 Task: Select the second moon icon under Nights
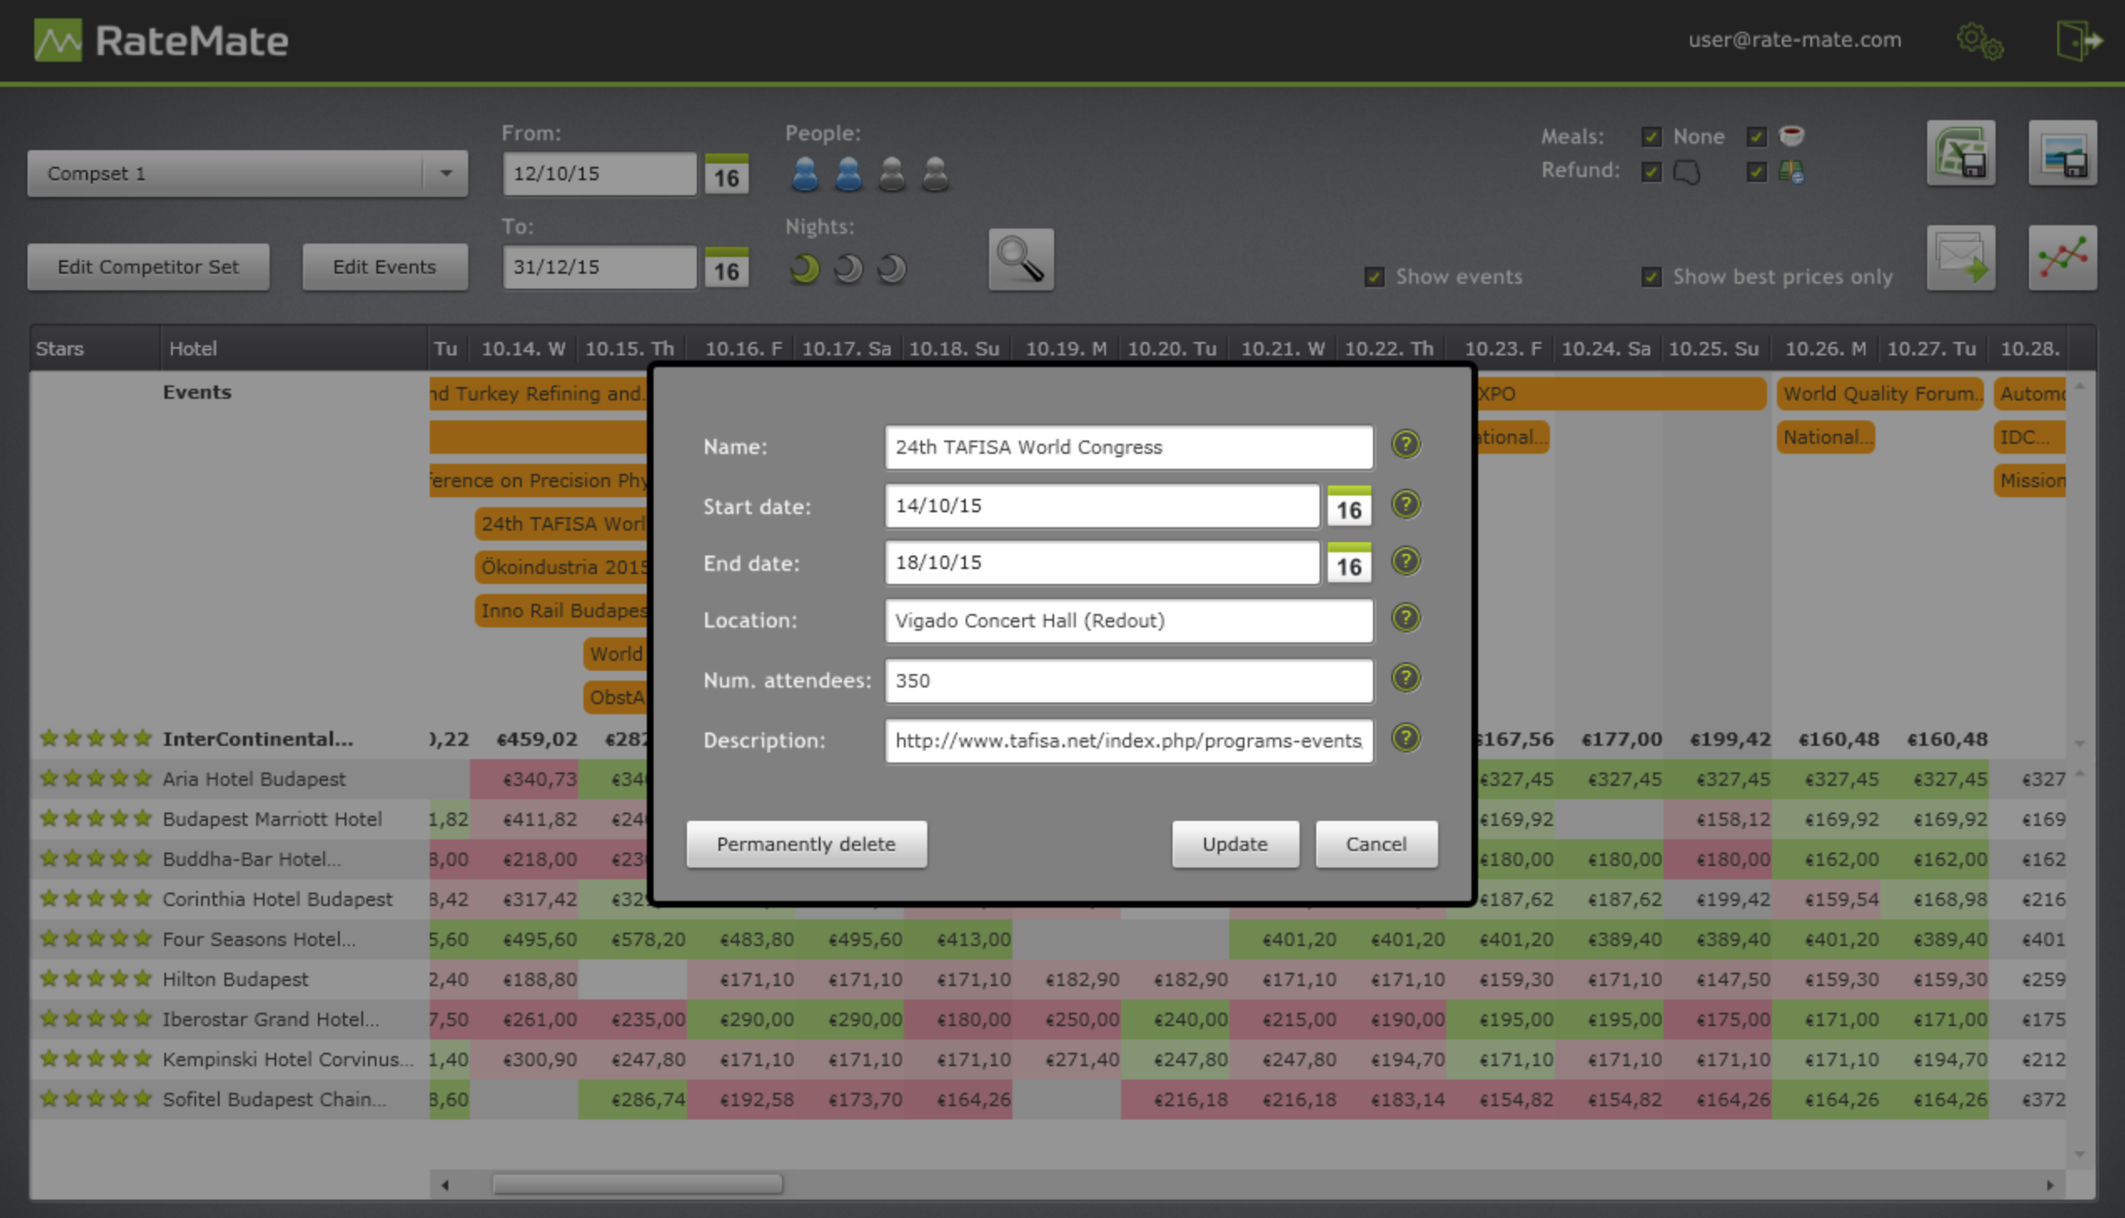click(x=847, y=268)
